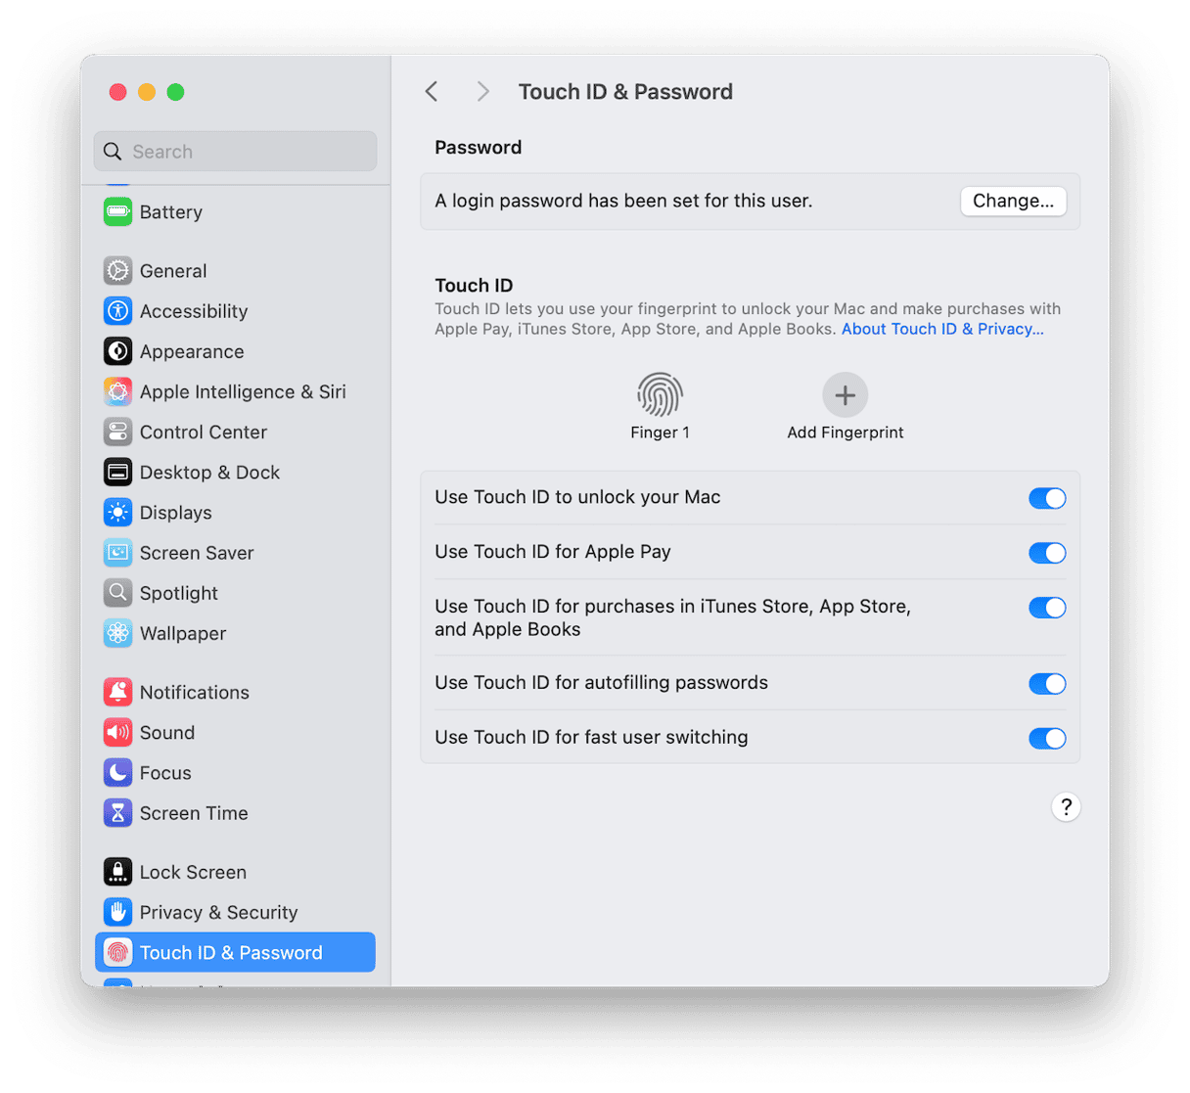Toggle Touch ID for fast user switching
The height and width of the screenshot is (1093, 1190).
(1047, 739)
